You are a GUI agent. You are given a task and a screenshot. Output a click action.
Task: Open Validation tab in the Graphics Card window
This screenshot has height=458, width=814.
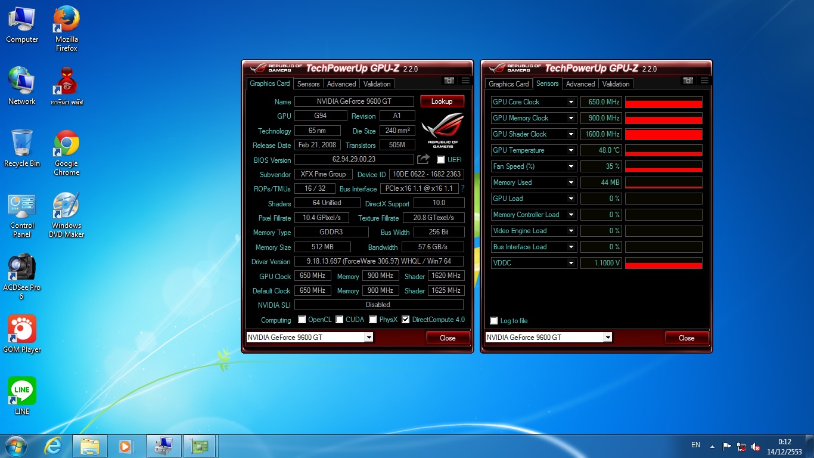(x=377, y=84)
